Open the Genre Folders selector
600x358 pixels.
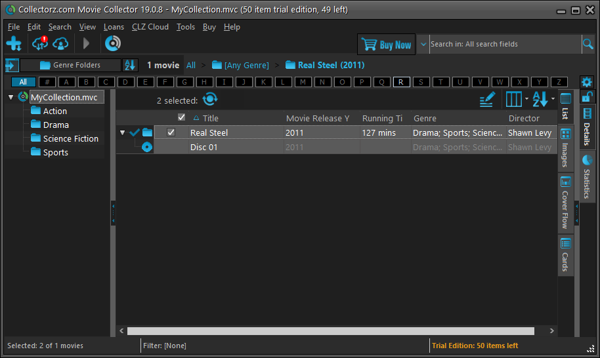[70, 66]
